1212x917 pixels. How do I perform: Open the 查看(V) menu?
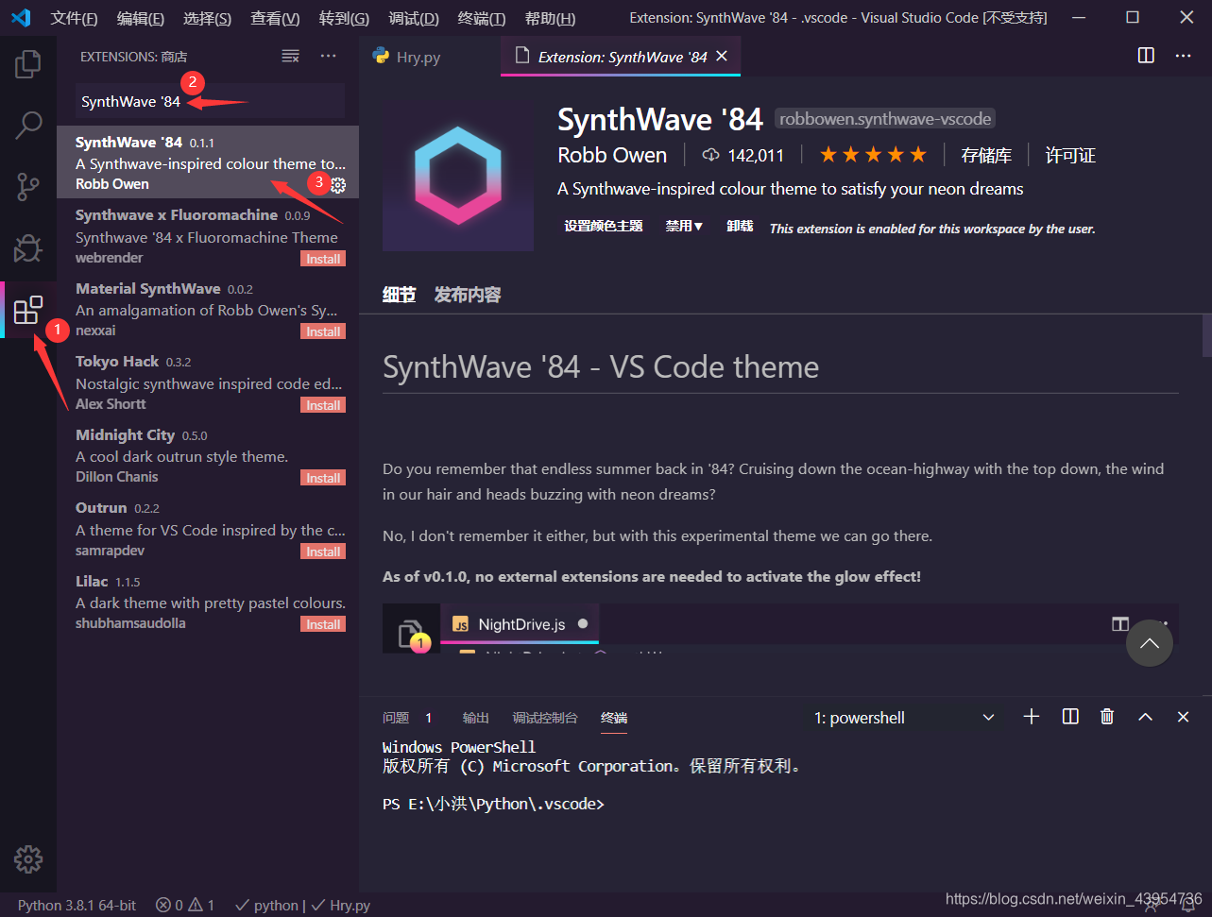click(275, 18)
